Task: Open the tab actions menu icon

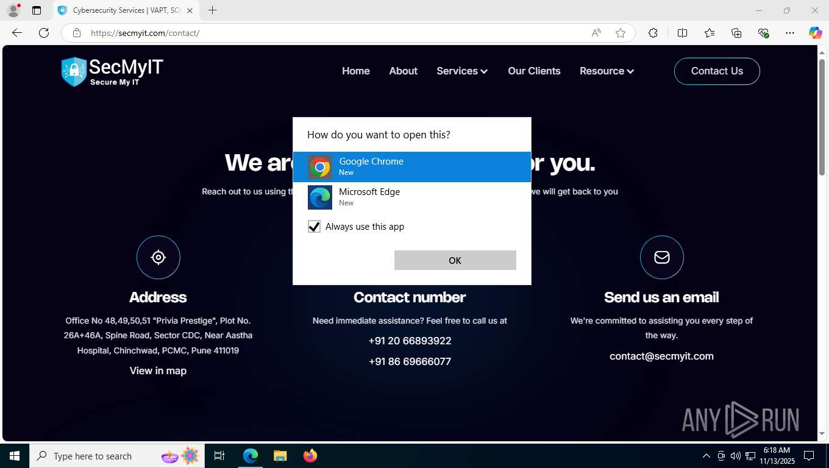Action: (x=37, y=10)
